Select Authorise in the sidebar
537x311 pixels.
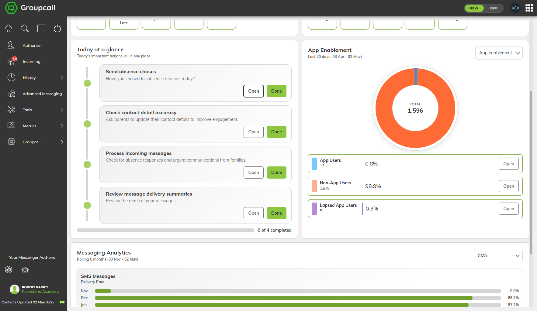32,46
